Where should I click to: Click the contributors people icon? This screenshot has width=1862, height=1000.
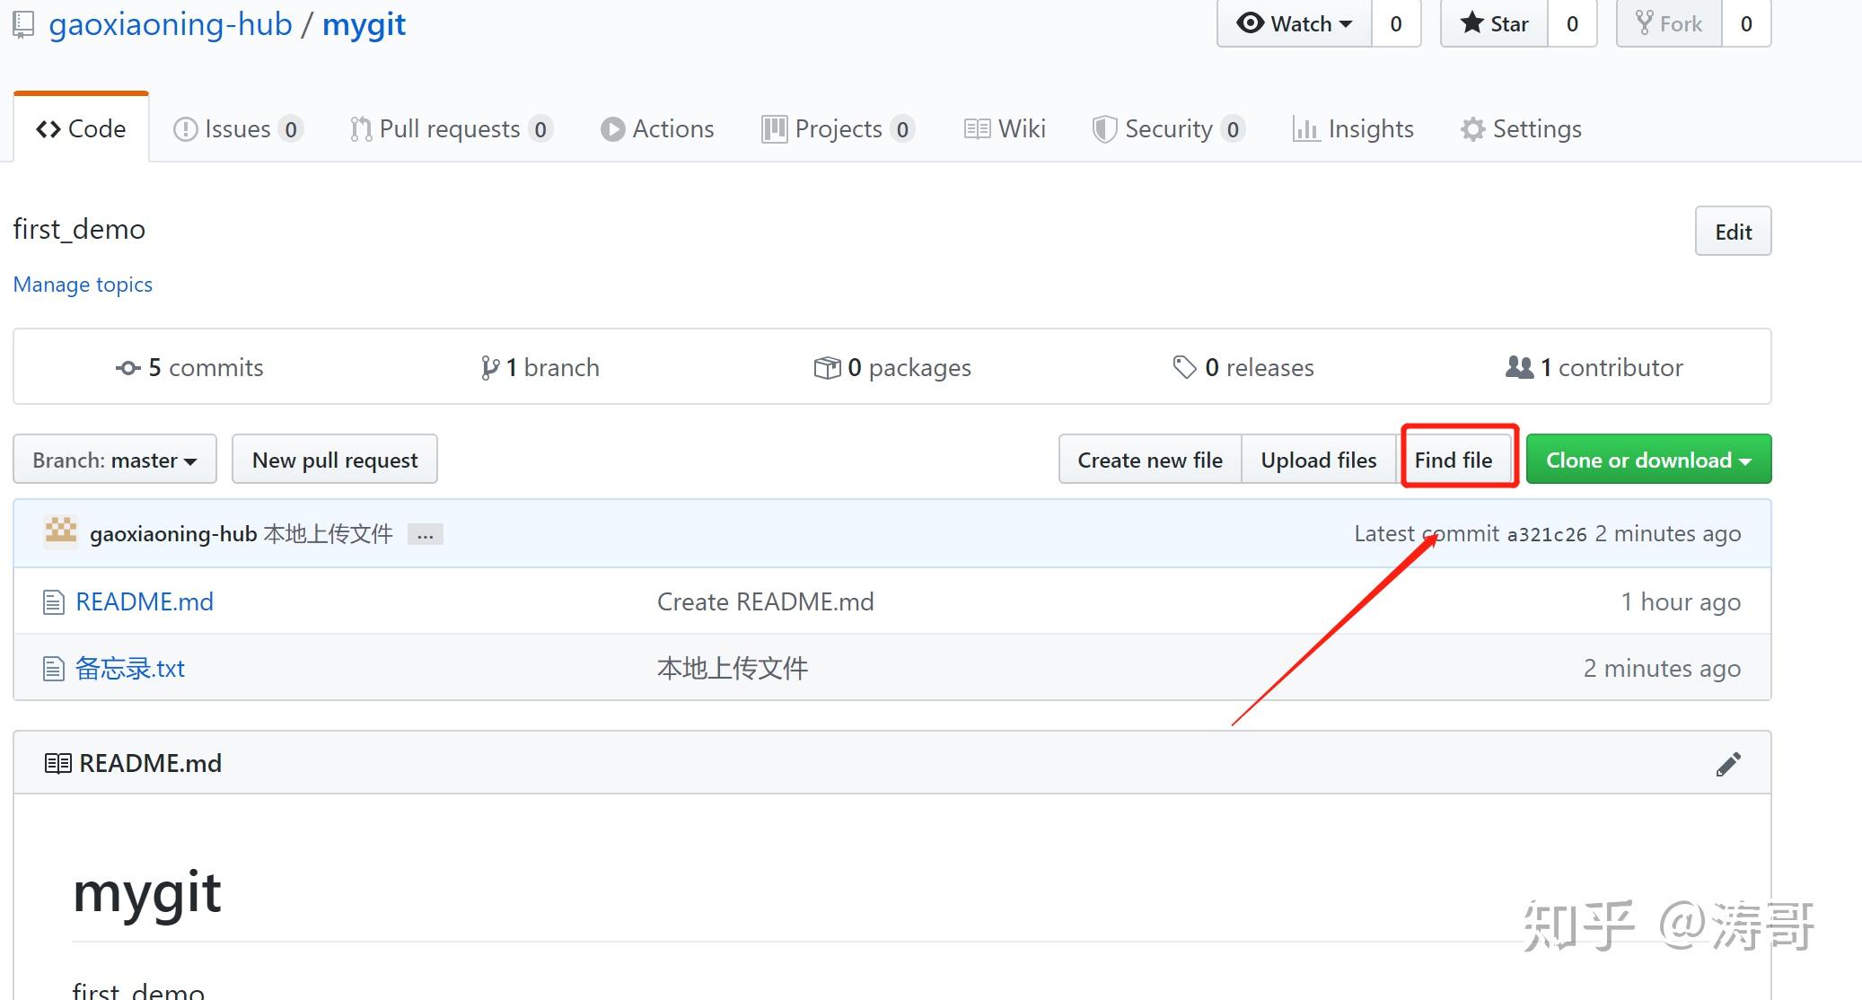pos(1519,367)
